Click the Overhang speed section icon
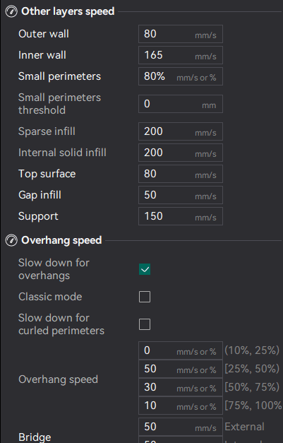Screen dimensions: 283x443 tap(11, 240)
